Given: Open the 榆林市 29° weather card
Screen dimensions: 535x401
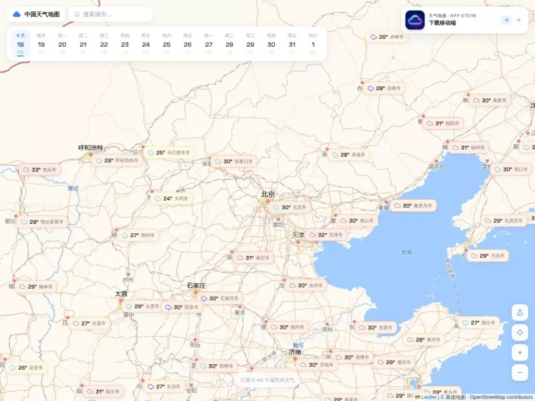Looking at the screenshot, I should pos(36,287).
